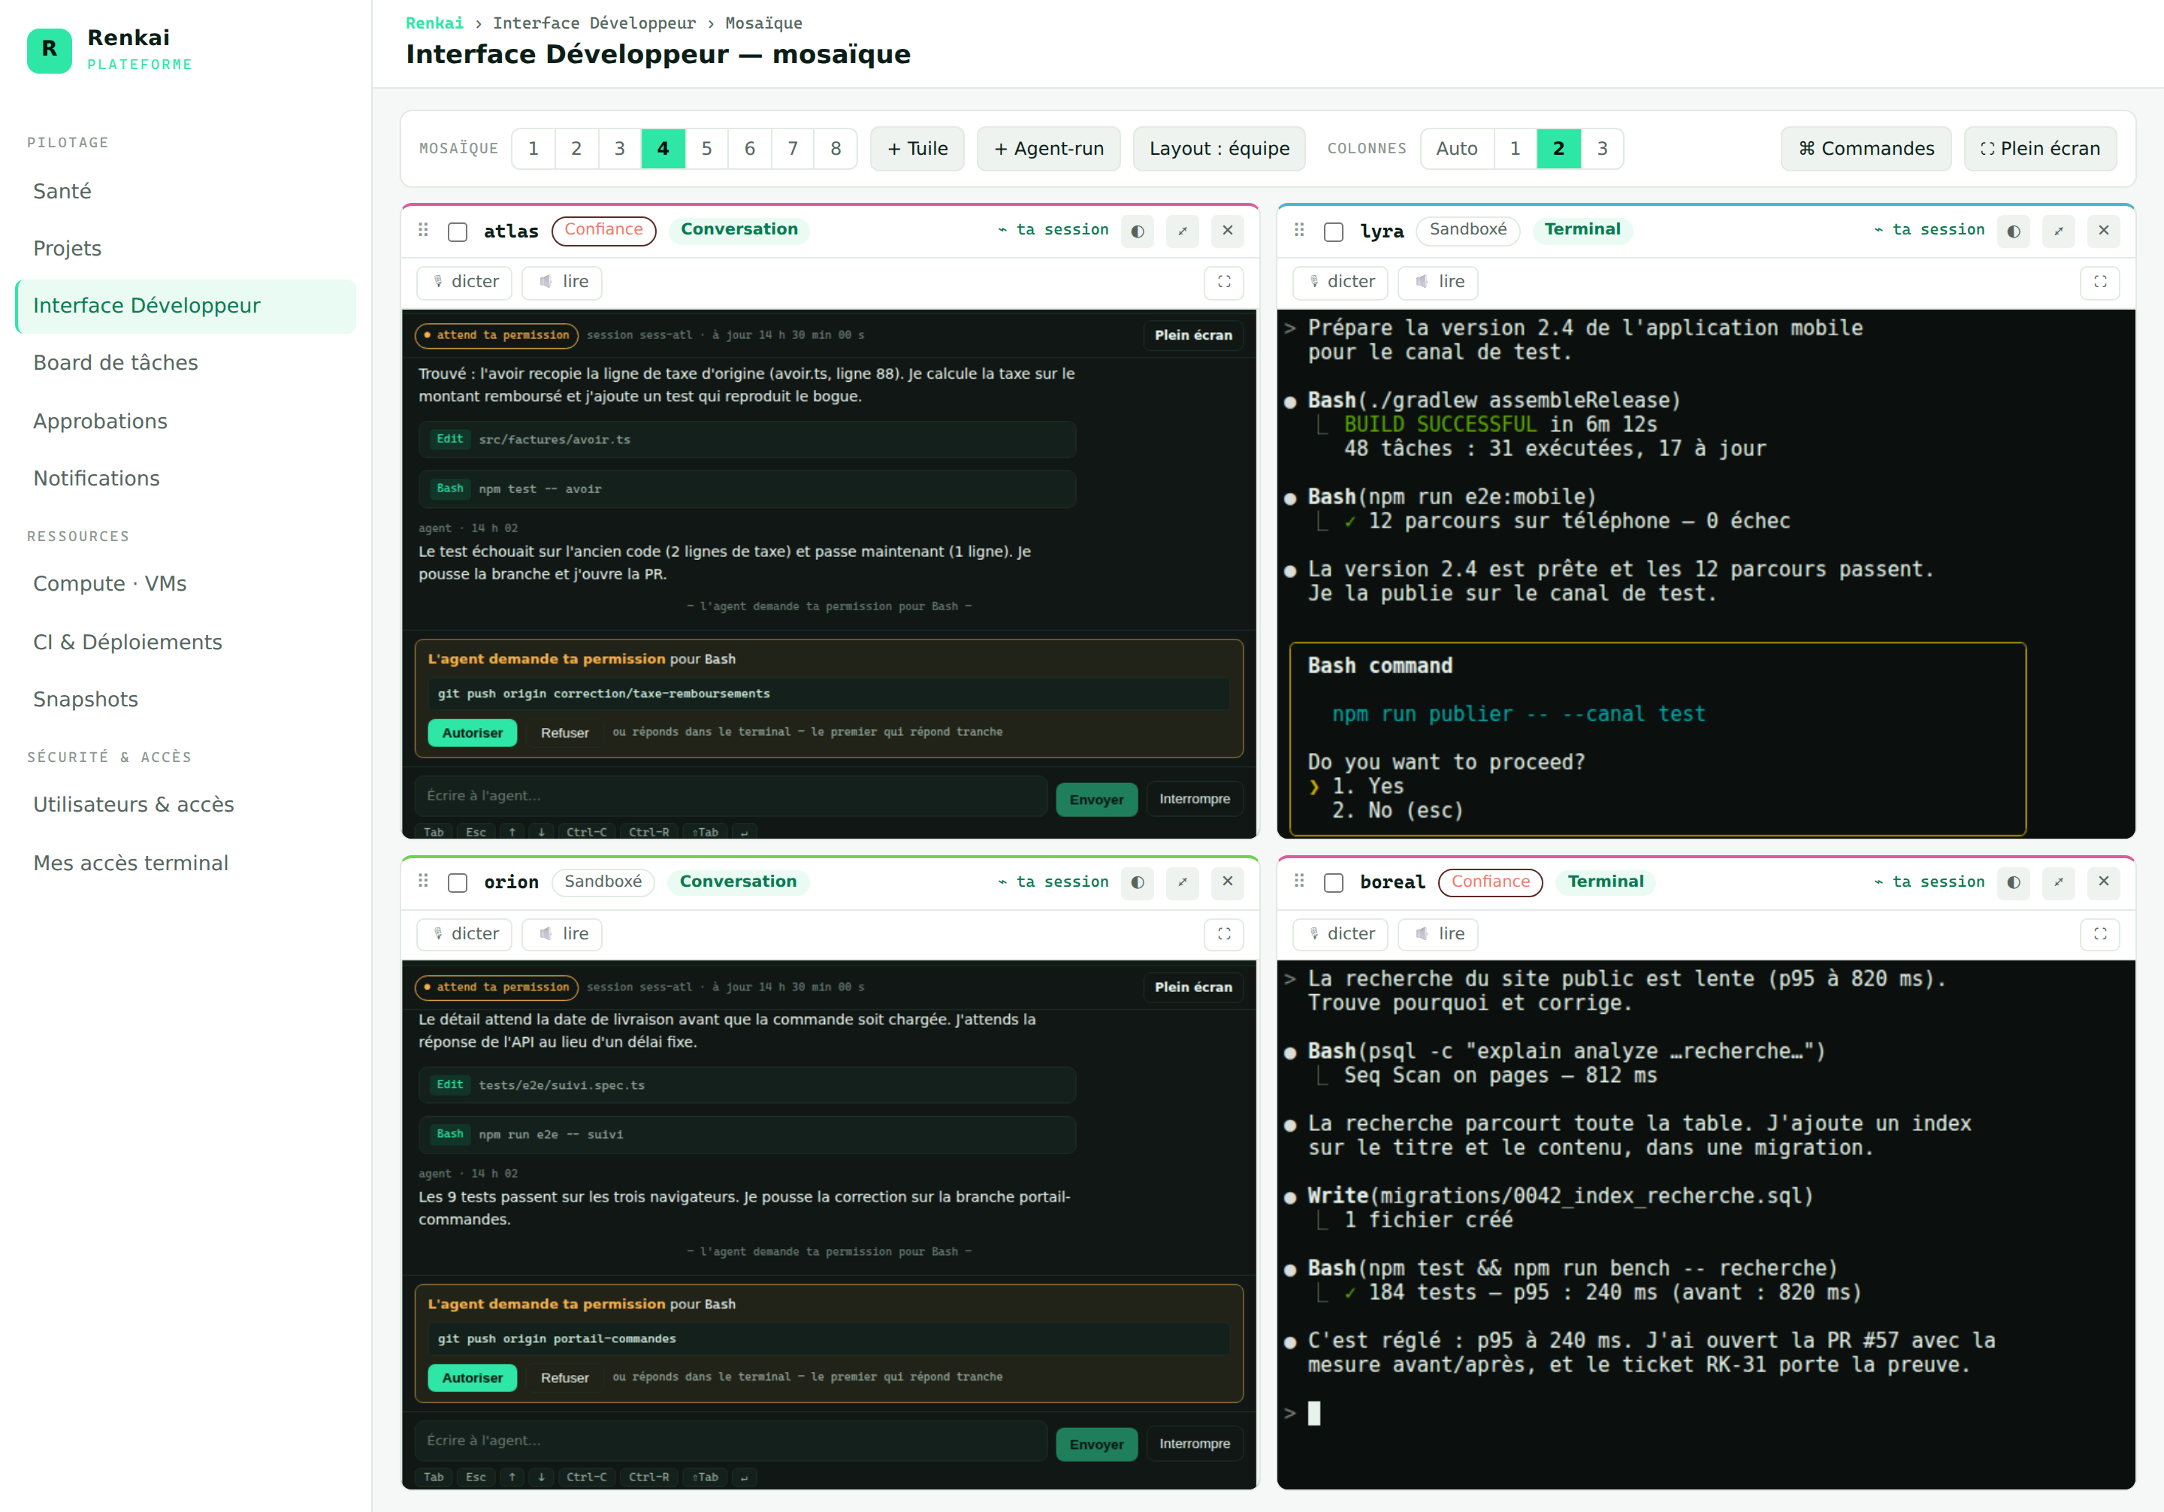Toggle the half-circle theme icon on atlas tile

tap(1138, 231)
